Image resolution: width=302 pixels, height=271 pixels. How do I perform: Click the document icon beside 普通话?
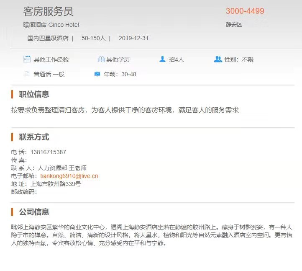tap(27, 74)
